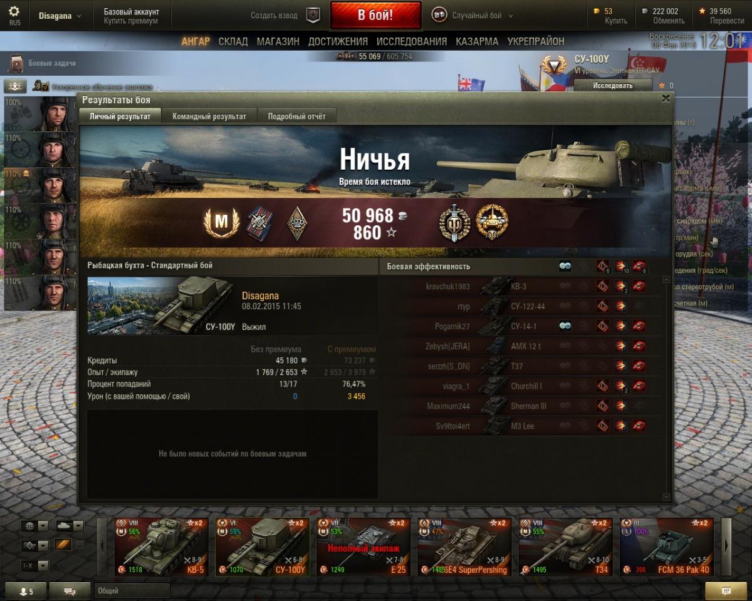The width and height of the screenshot is (752, 601).
Task: Switch to the Командный результат tab
Action: 209,116
